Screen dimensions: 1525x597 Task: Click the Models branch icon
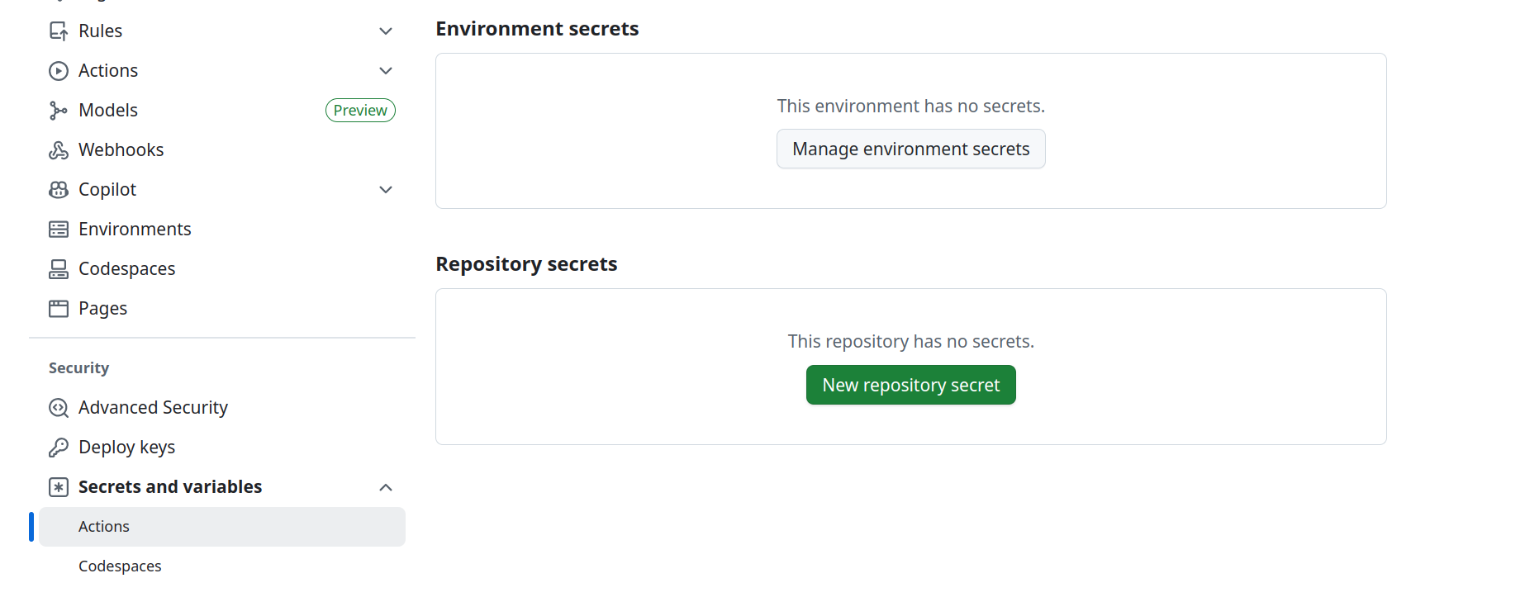point(59,111)
